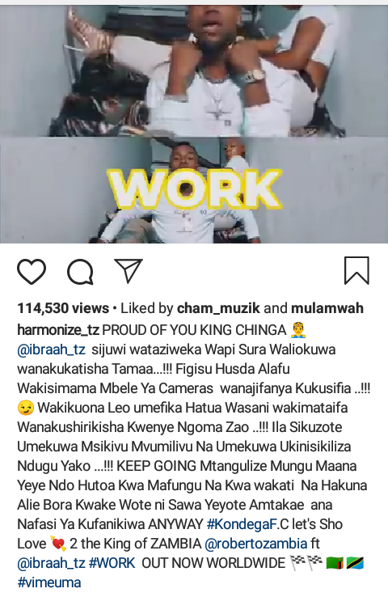Open mulamwah profile from likes
This screenshot has width=388, height=597.
tap(327, 308)
